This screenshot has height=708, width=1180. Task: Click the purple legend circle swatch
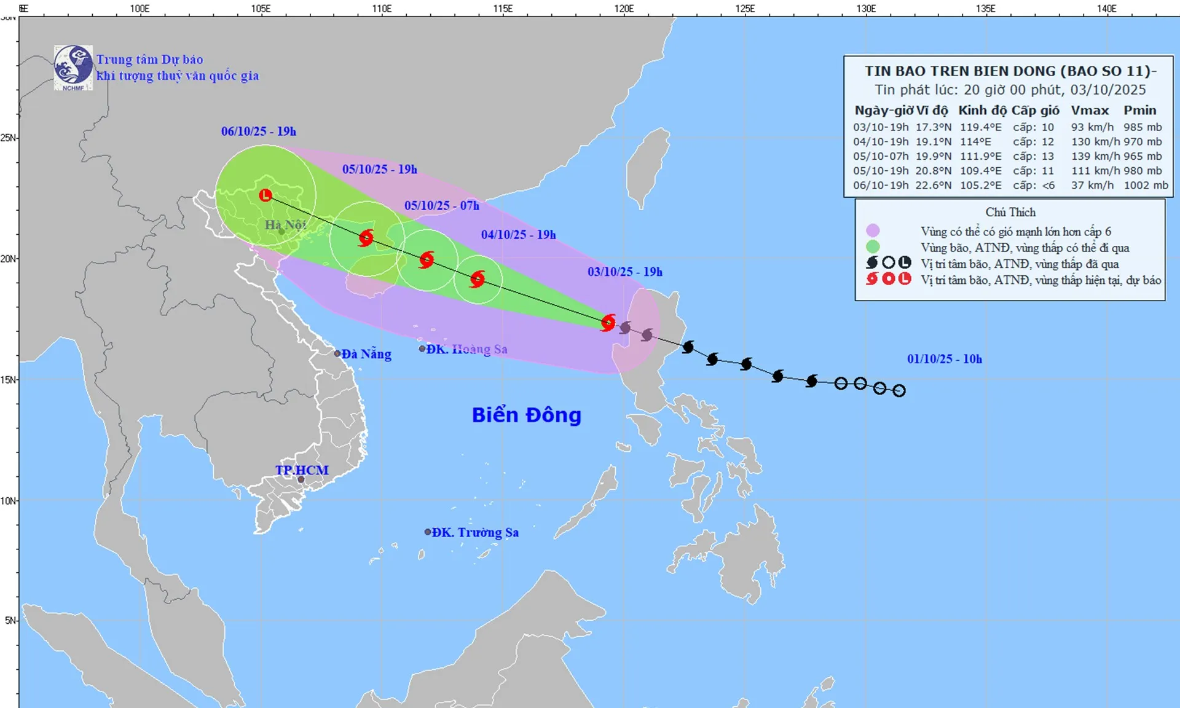pyautogui.click(x=873, y=231)
